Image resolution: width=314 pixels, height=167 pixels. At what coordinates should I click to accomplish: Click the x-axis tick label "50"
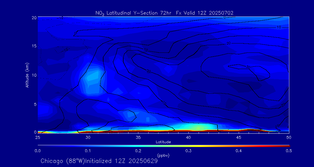[x=289, y=137]
